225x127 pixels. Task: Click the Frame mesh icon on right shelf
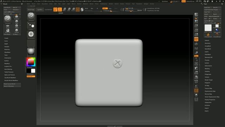196,64
